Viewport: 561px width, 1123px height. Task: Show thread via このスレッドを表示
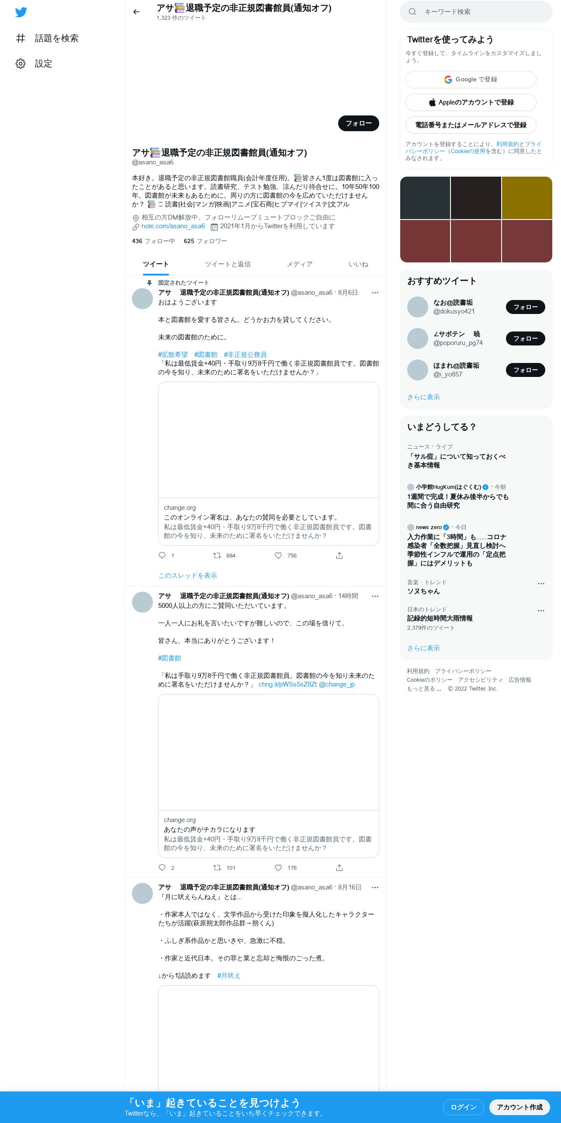click(187, 575)
